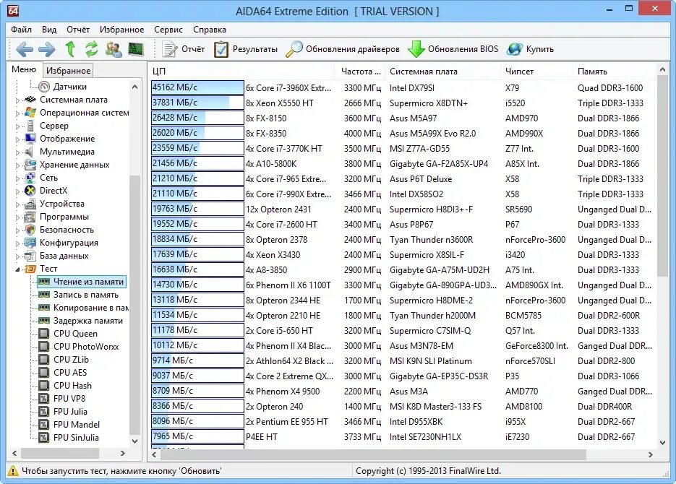Click the CPU Hash chip icon
The image size is (676, 484).
tap(43, 385)
